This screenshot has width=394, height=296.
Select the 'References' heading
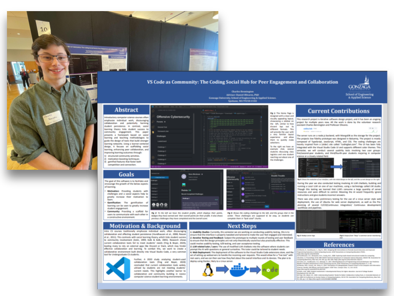point(339,245)
